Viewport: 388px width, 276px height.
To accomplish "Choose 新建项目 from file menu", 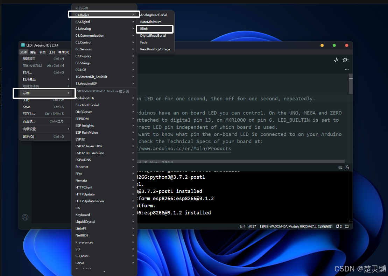I will click(45, 59).
